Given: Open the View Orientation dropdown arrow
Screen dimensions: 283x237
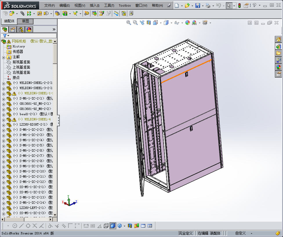Looking at the screenshot, I should [x=161, y=23].
